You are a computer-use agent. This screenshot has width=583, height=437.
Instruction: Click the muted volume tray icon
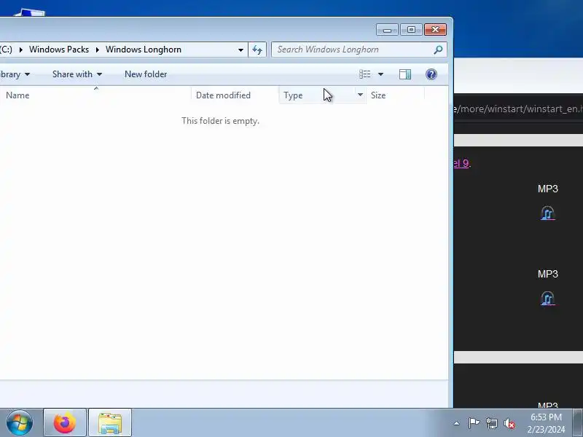(509, 423)
